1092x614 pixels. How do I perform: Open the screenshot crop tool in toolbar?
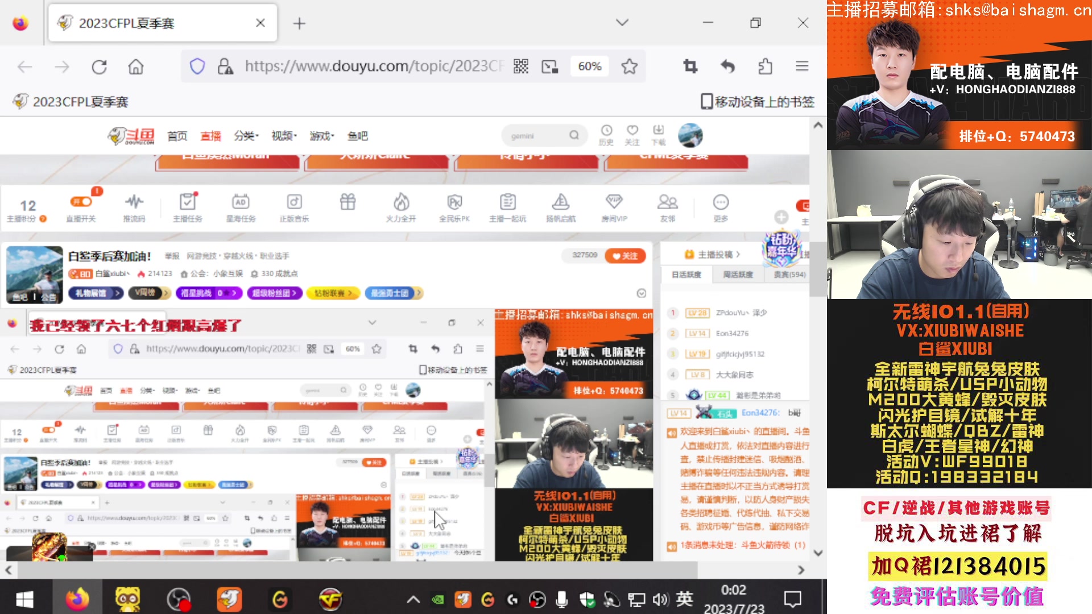click(690, 67)
